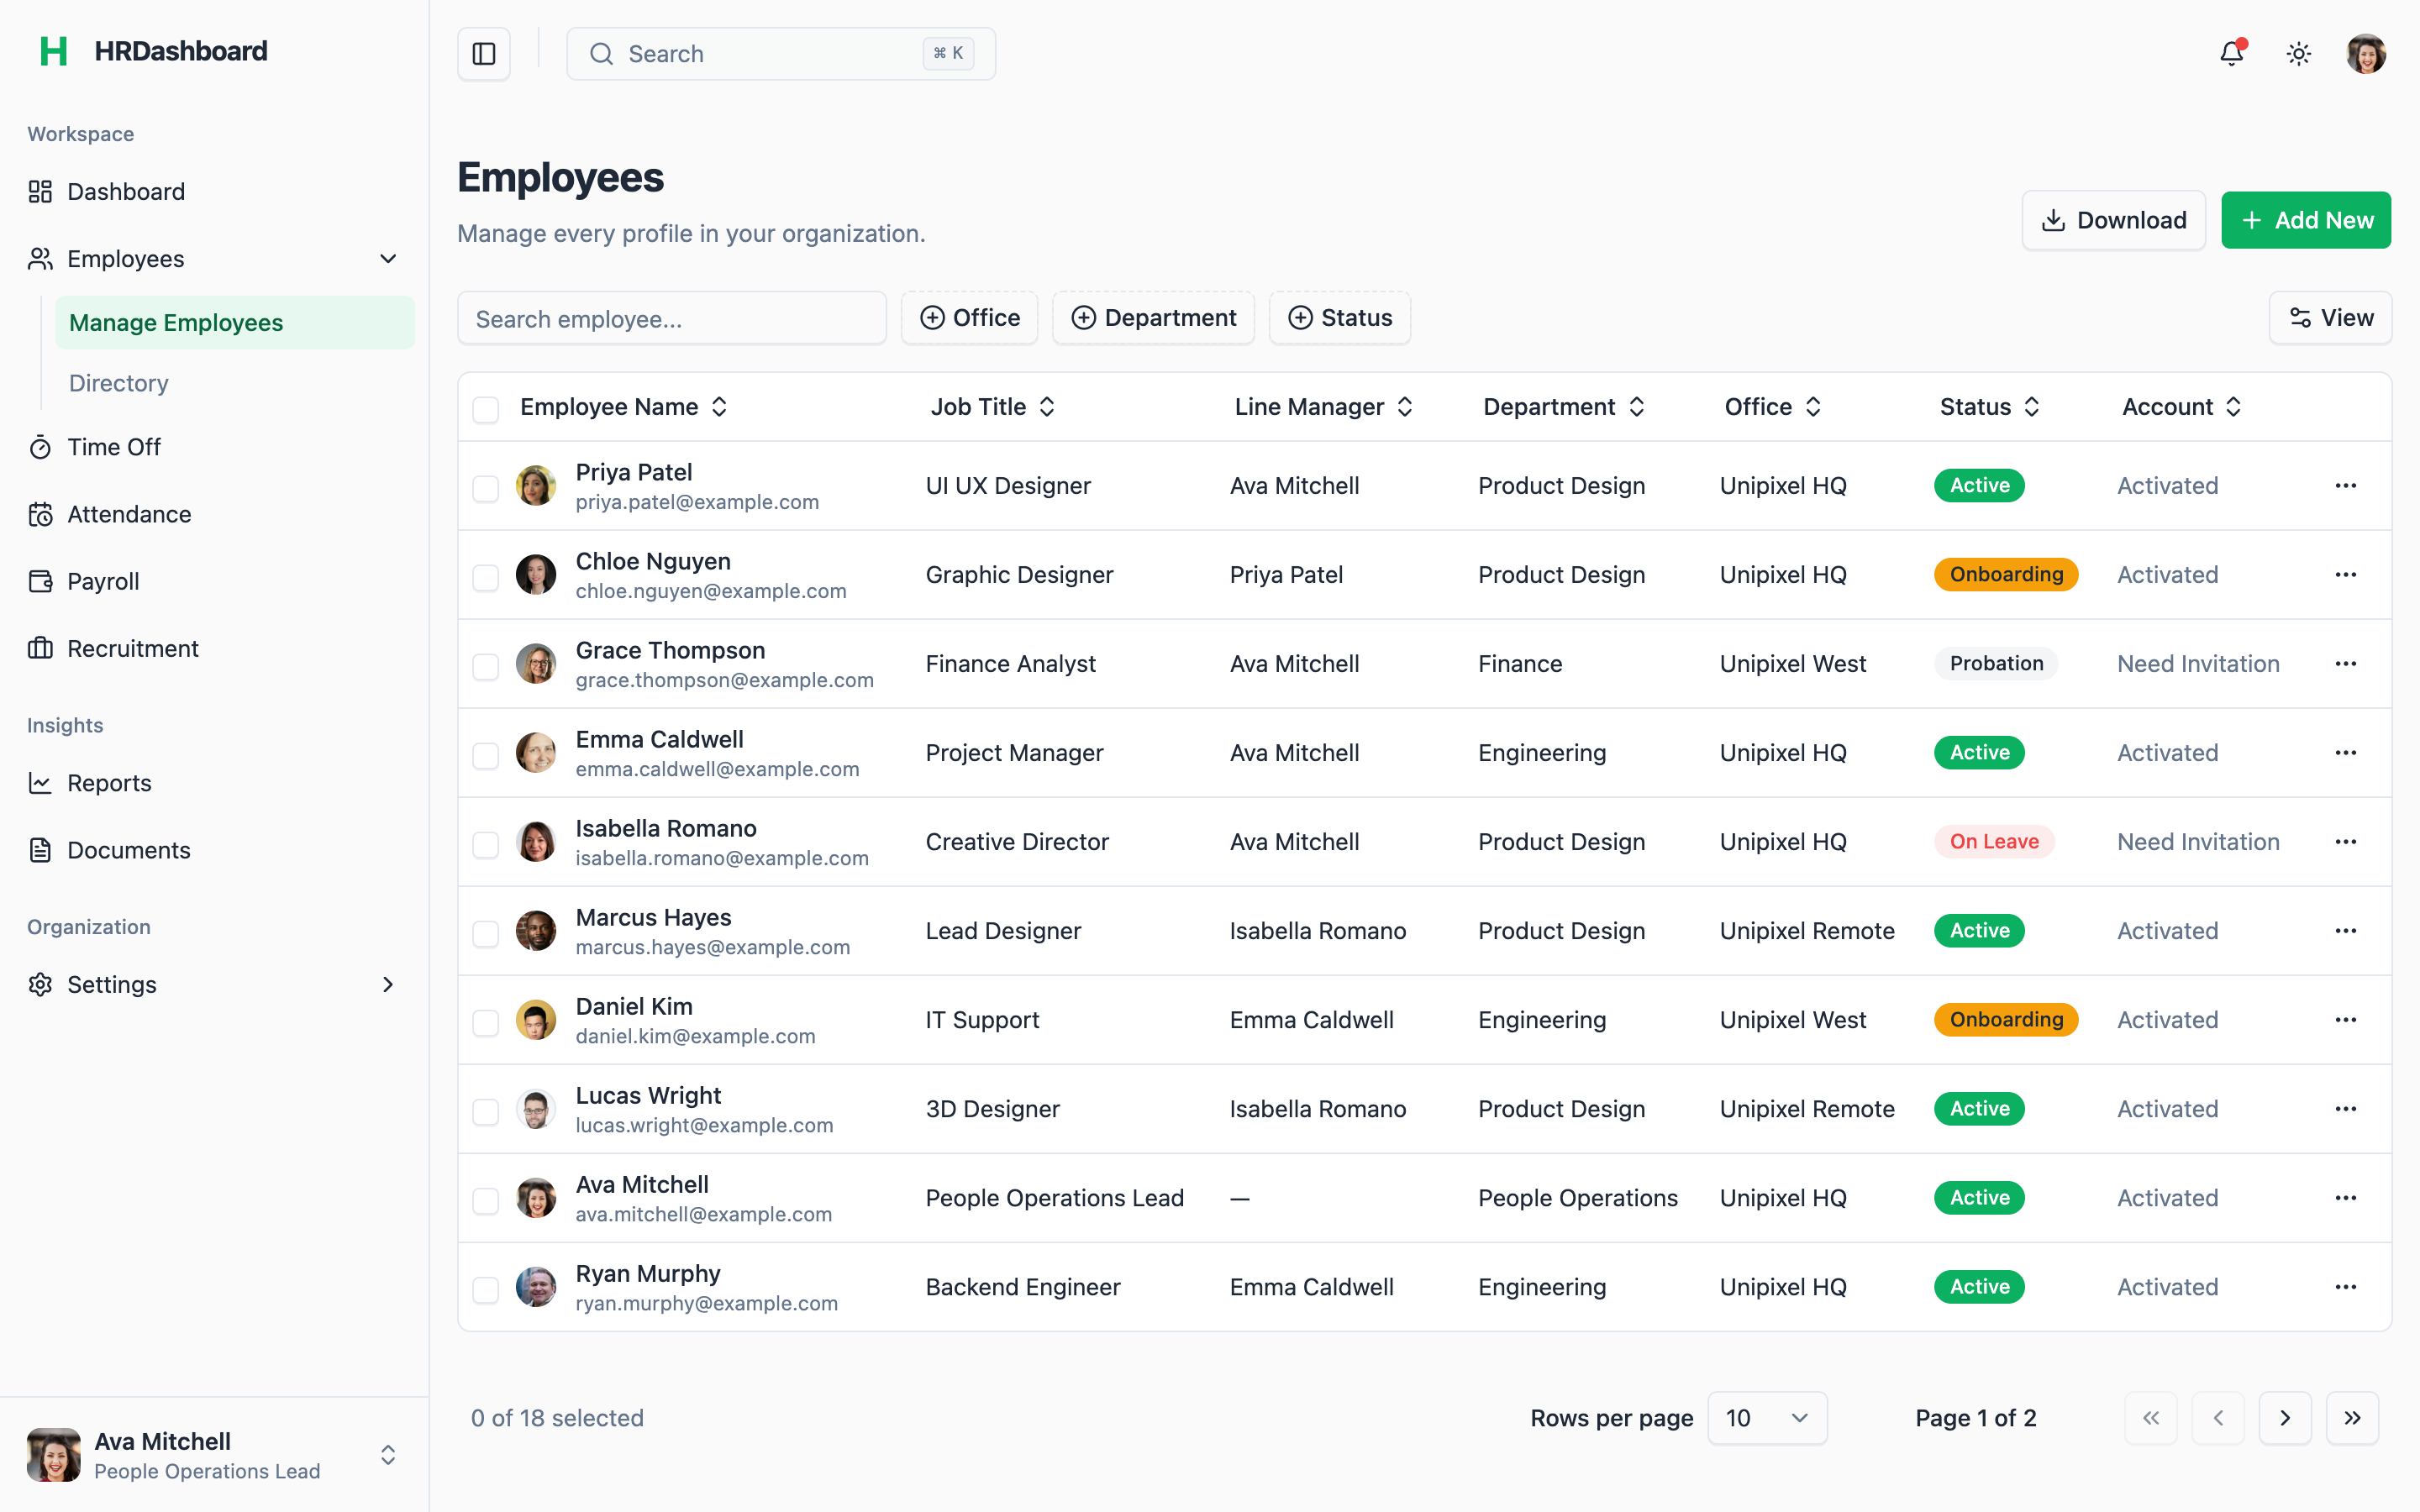2420x1512 pixels.
Task: Open the Department filter dropdown
Action: pos(1153,318)
